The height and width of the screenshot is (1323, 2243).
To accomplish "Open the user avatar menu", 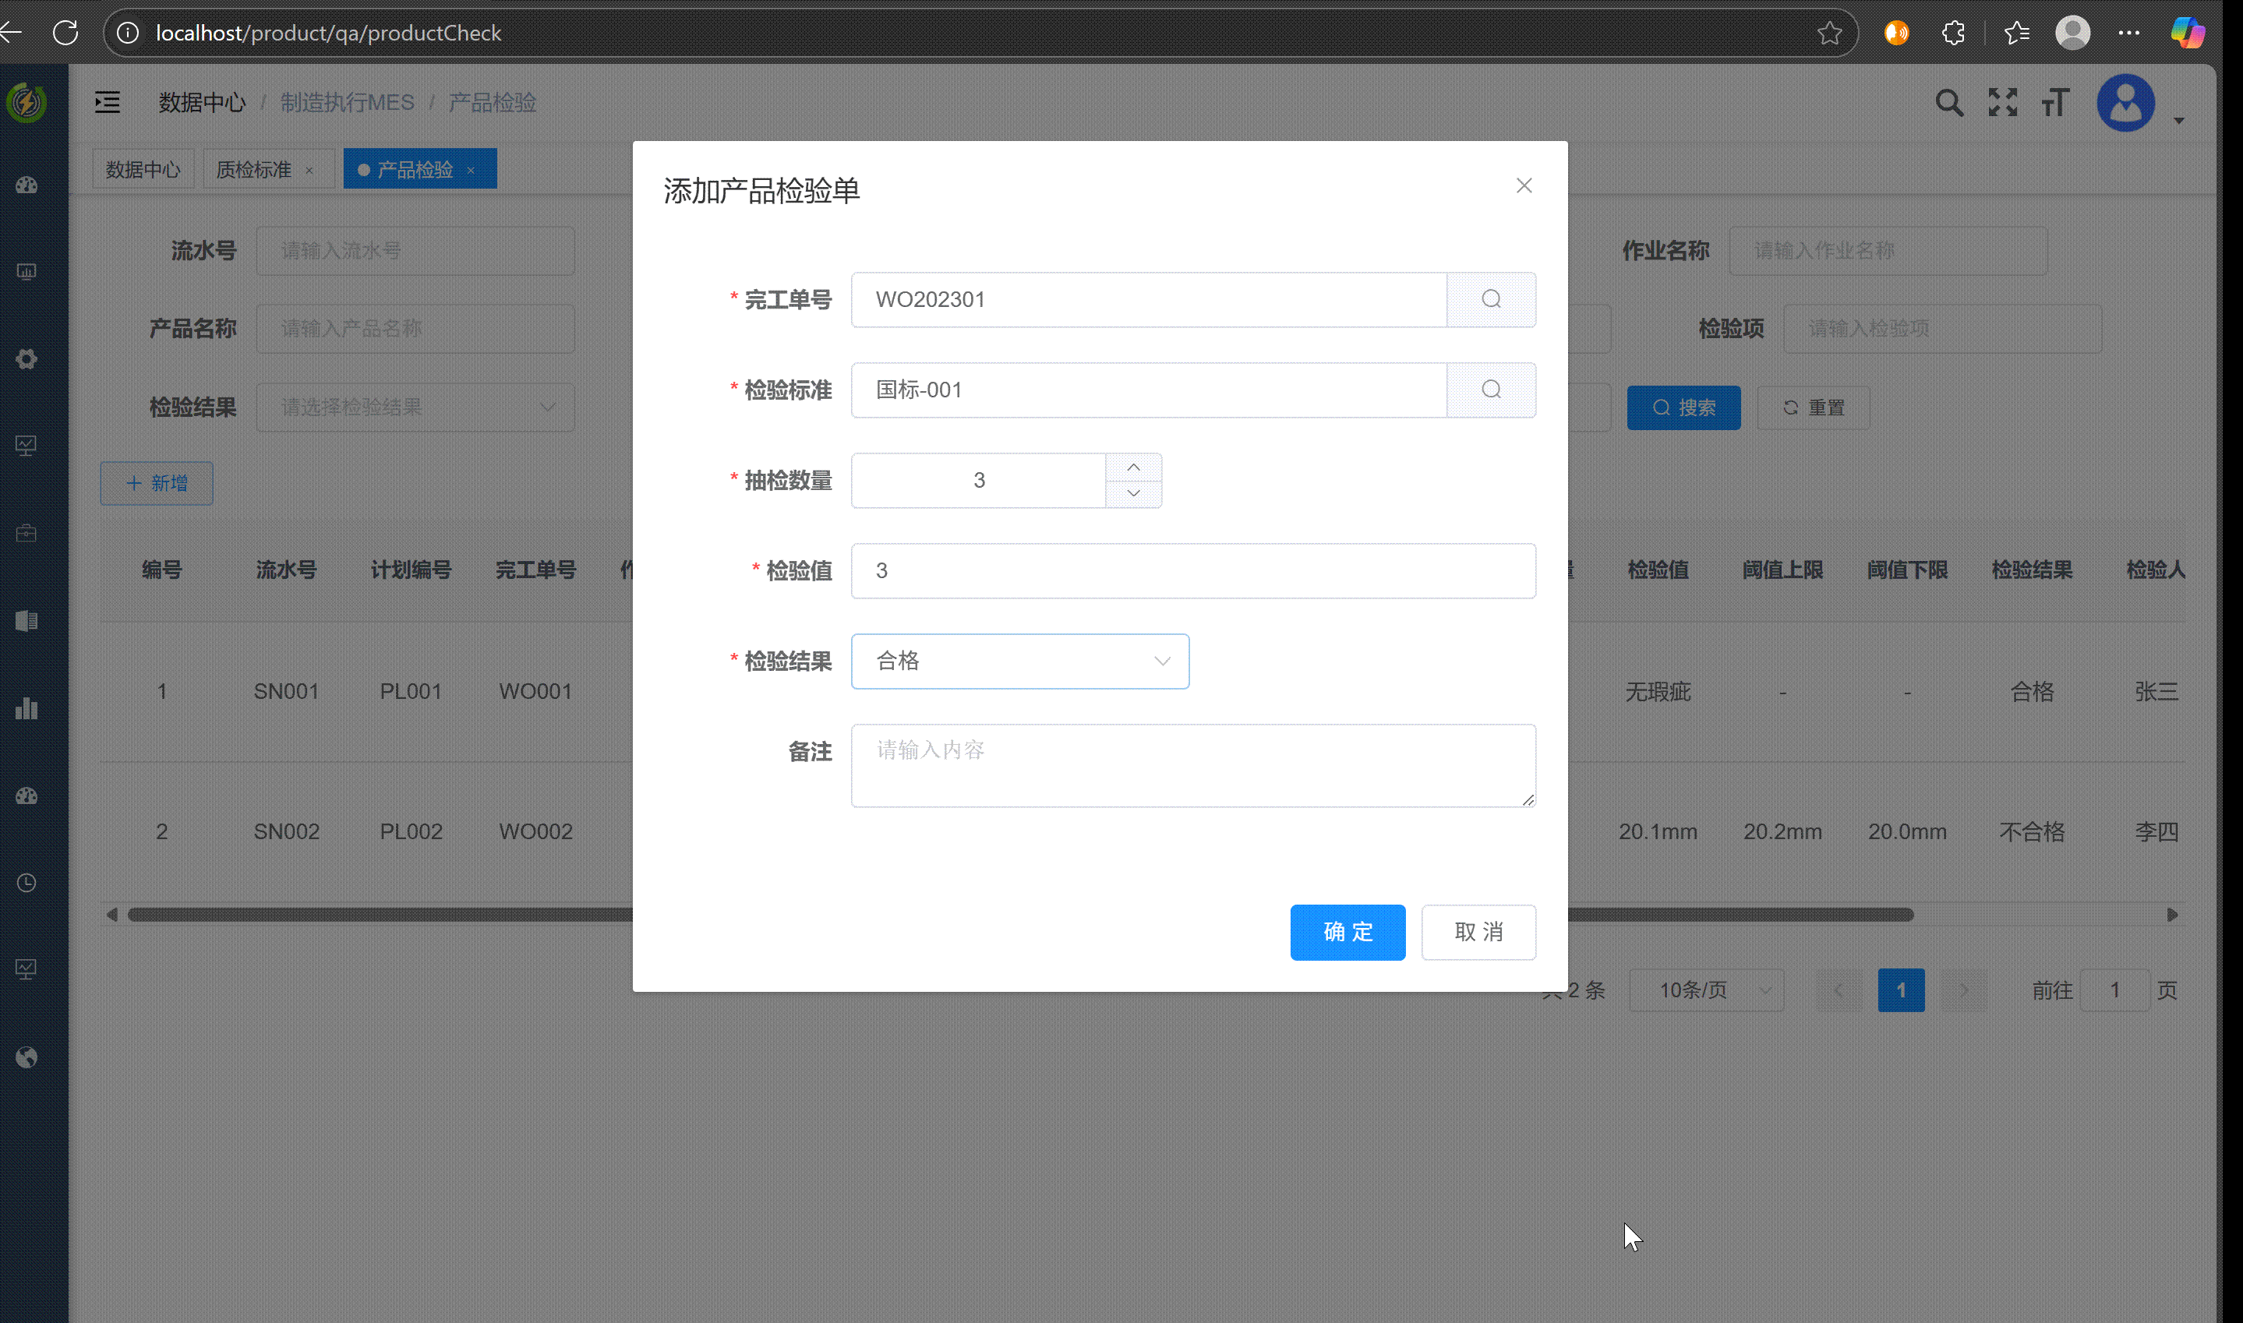I will tap(2125, 103).
